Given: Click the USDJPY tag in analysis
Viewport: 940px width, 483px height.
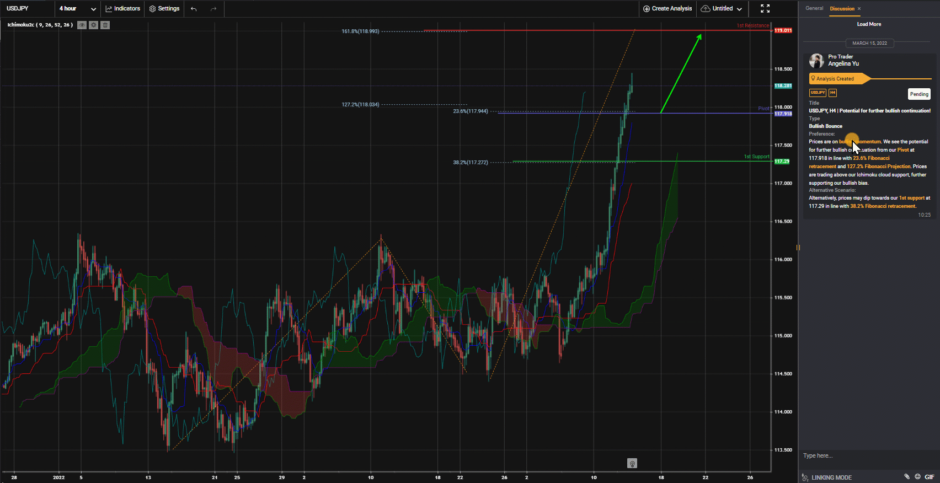Looking at the screenshot, I should pos(818,93).
